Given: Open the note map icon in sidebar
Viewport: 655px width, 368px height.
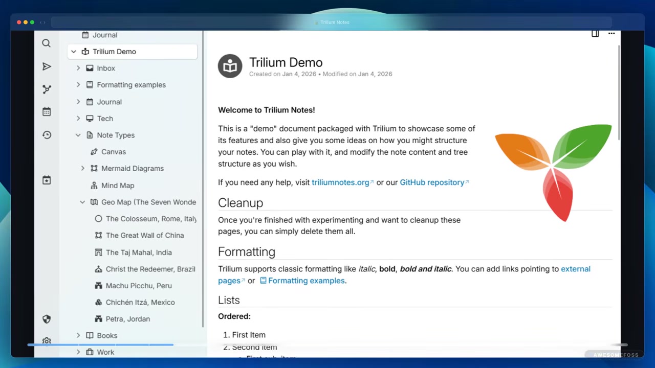Looking at the screenshot, I should click(47, 89).
